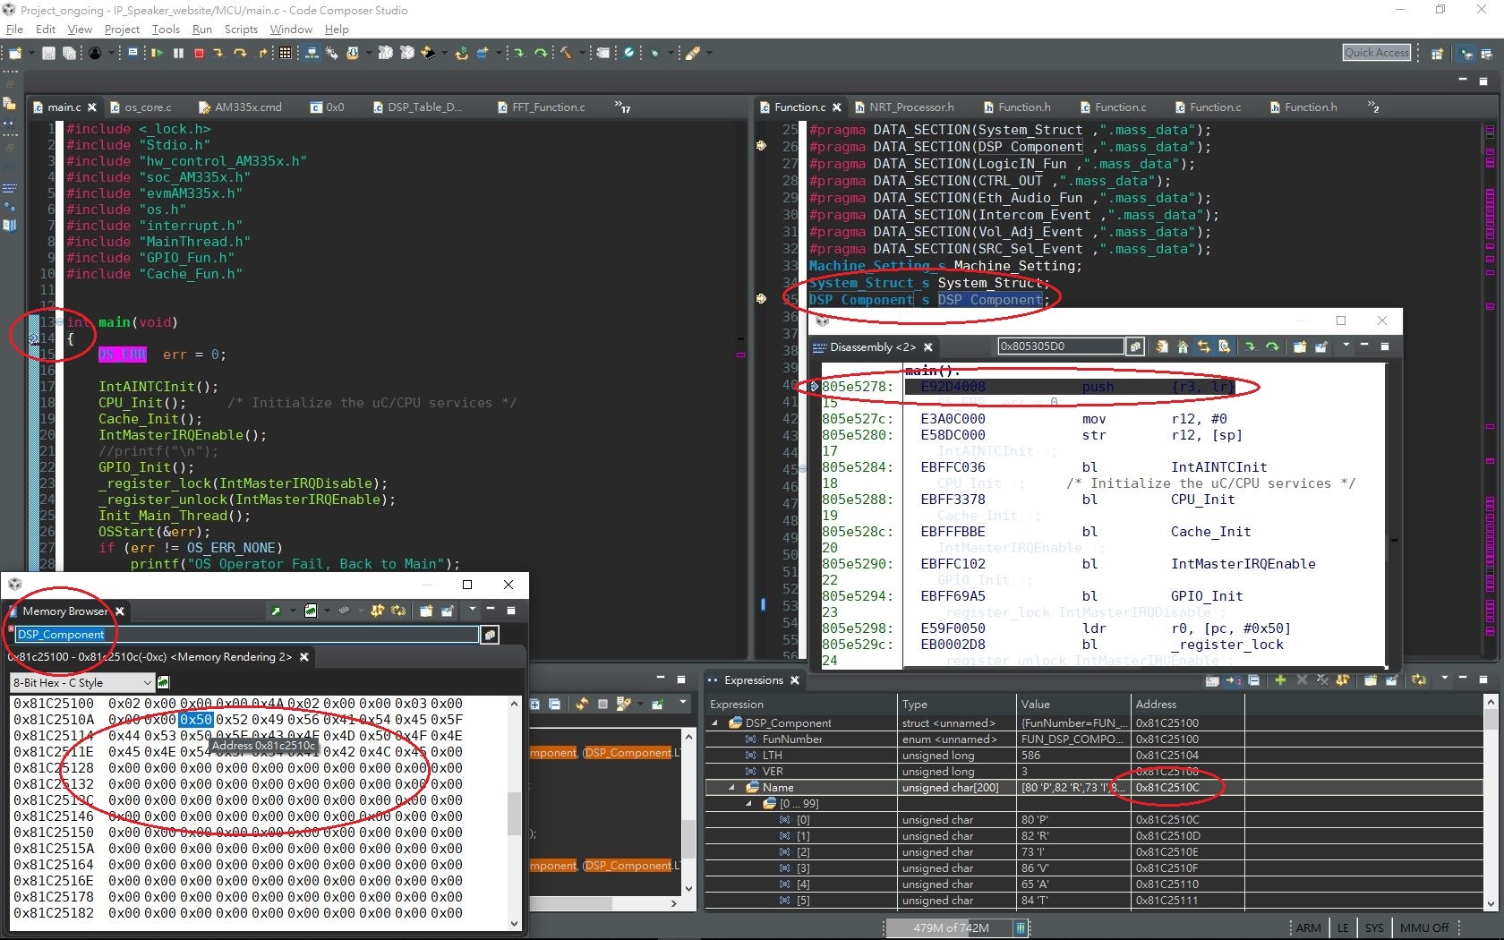Click Home icon in Disassembly toolbar
The width and height of the screenshot is (1504, 940).
[1183, 346]
